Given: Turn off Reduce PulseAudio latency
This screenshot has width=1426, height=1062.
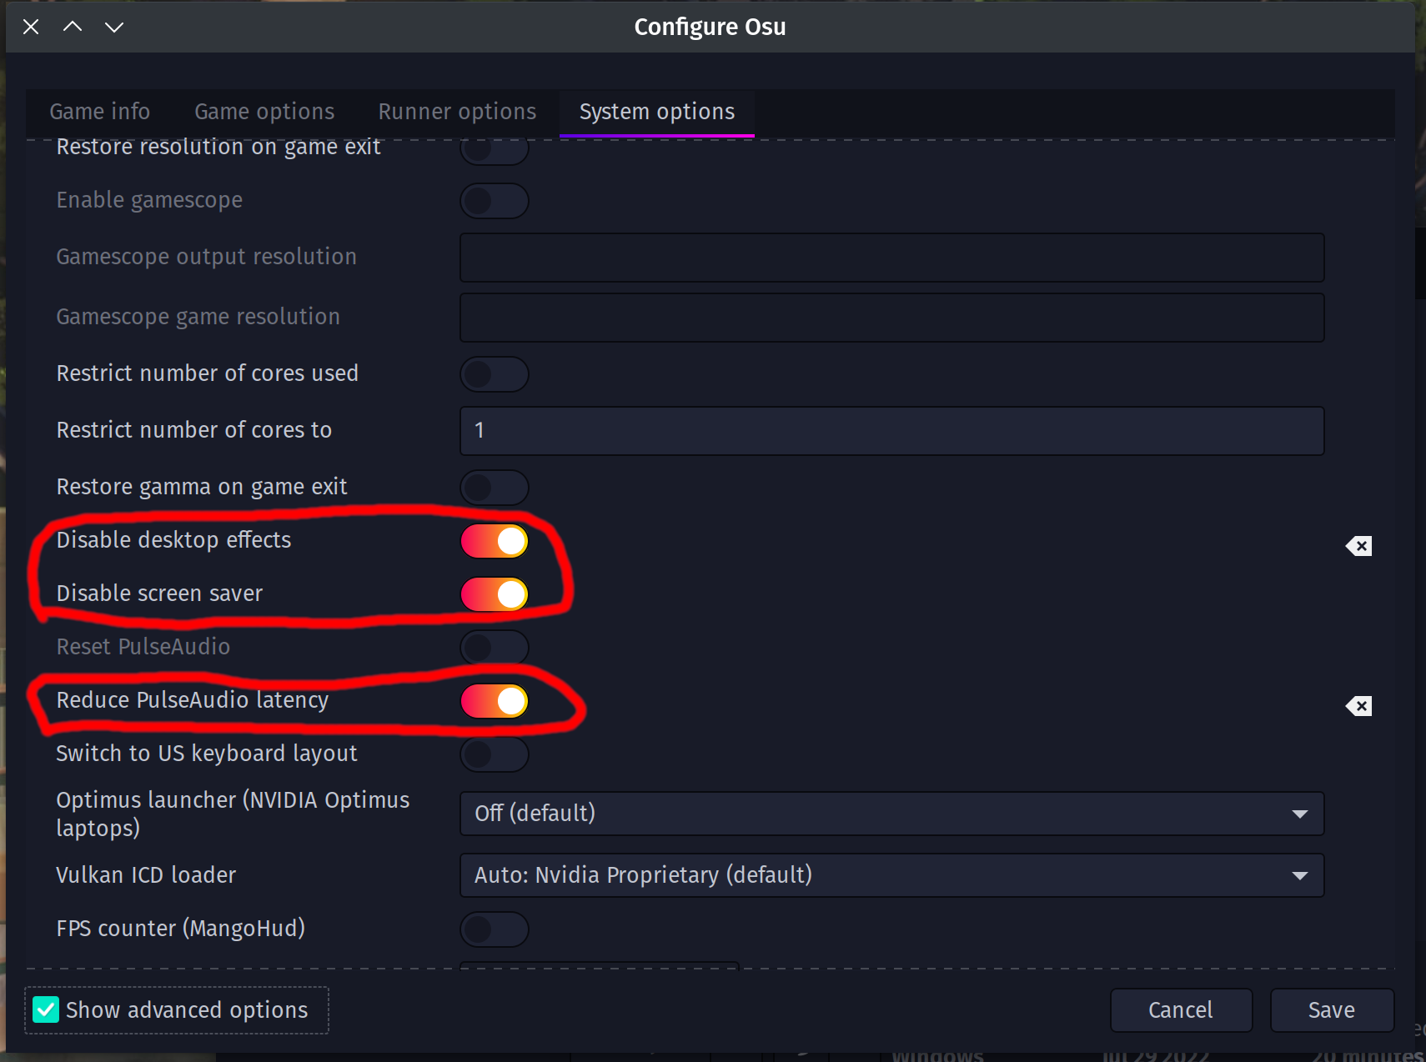Looking at the screenshot, I should (x=495, y=701).
